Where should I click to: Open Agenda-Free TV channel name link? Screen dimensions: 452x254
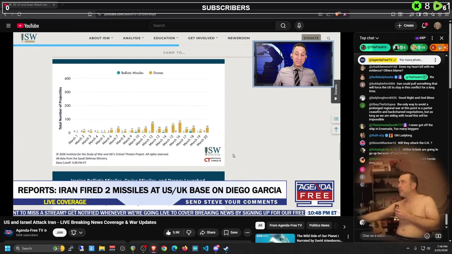pos(29,230)
